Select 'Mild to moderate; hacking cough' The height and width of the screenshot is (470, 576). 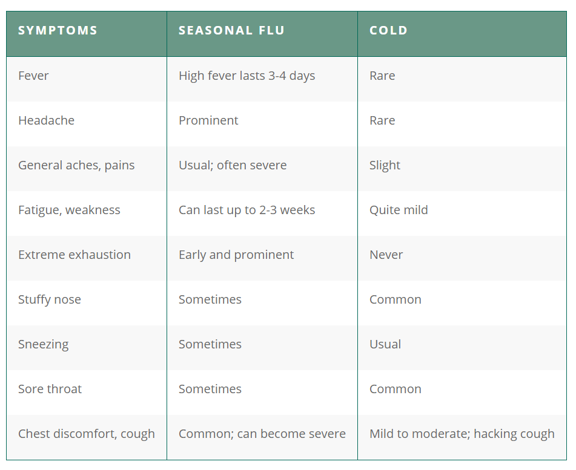coord(462,434)
